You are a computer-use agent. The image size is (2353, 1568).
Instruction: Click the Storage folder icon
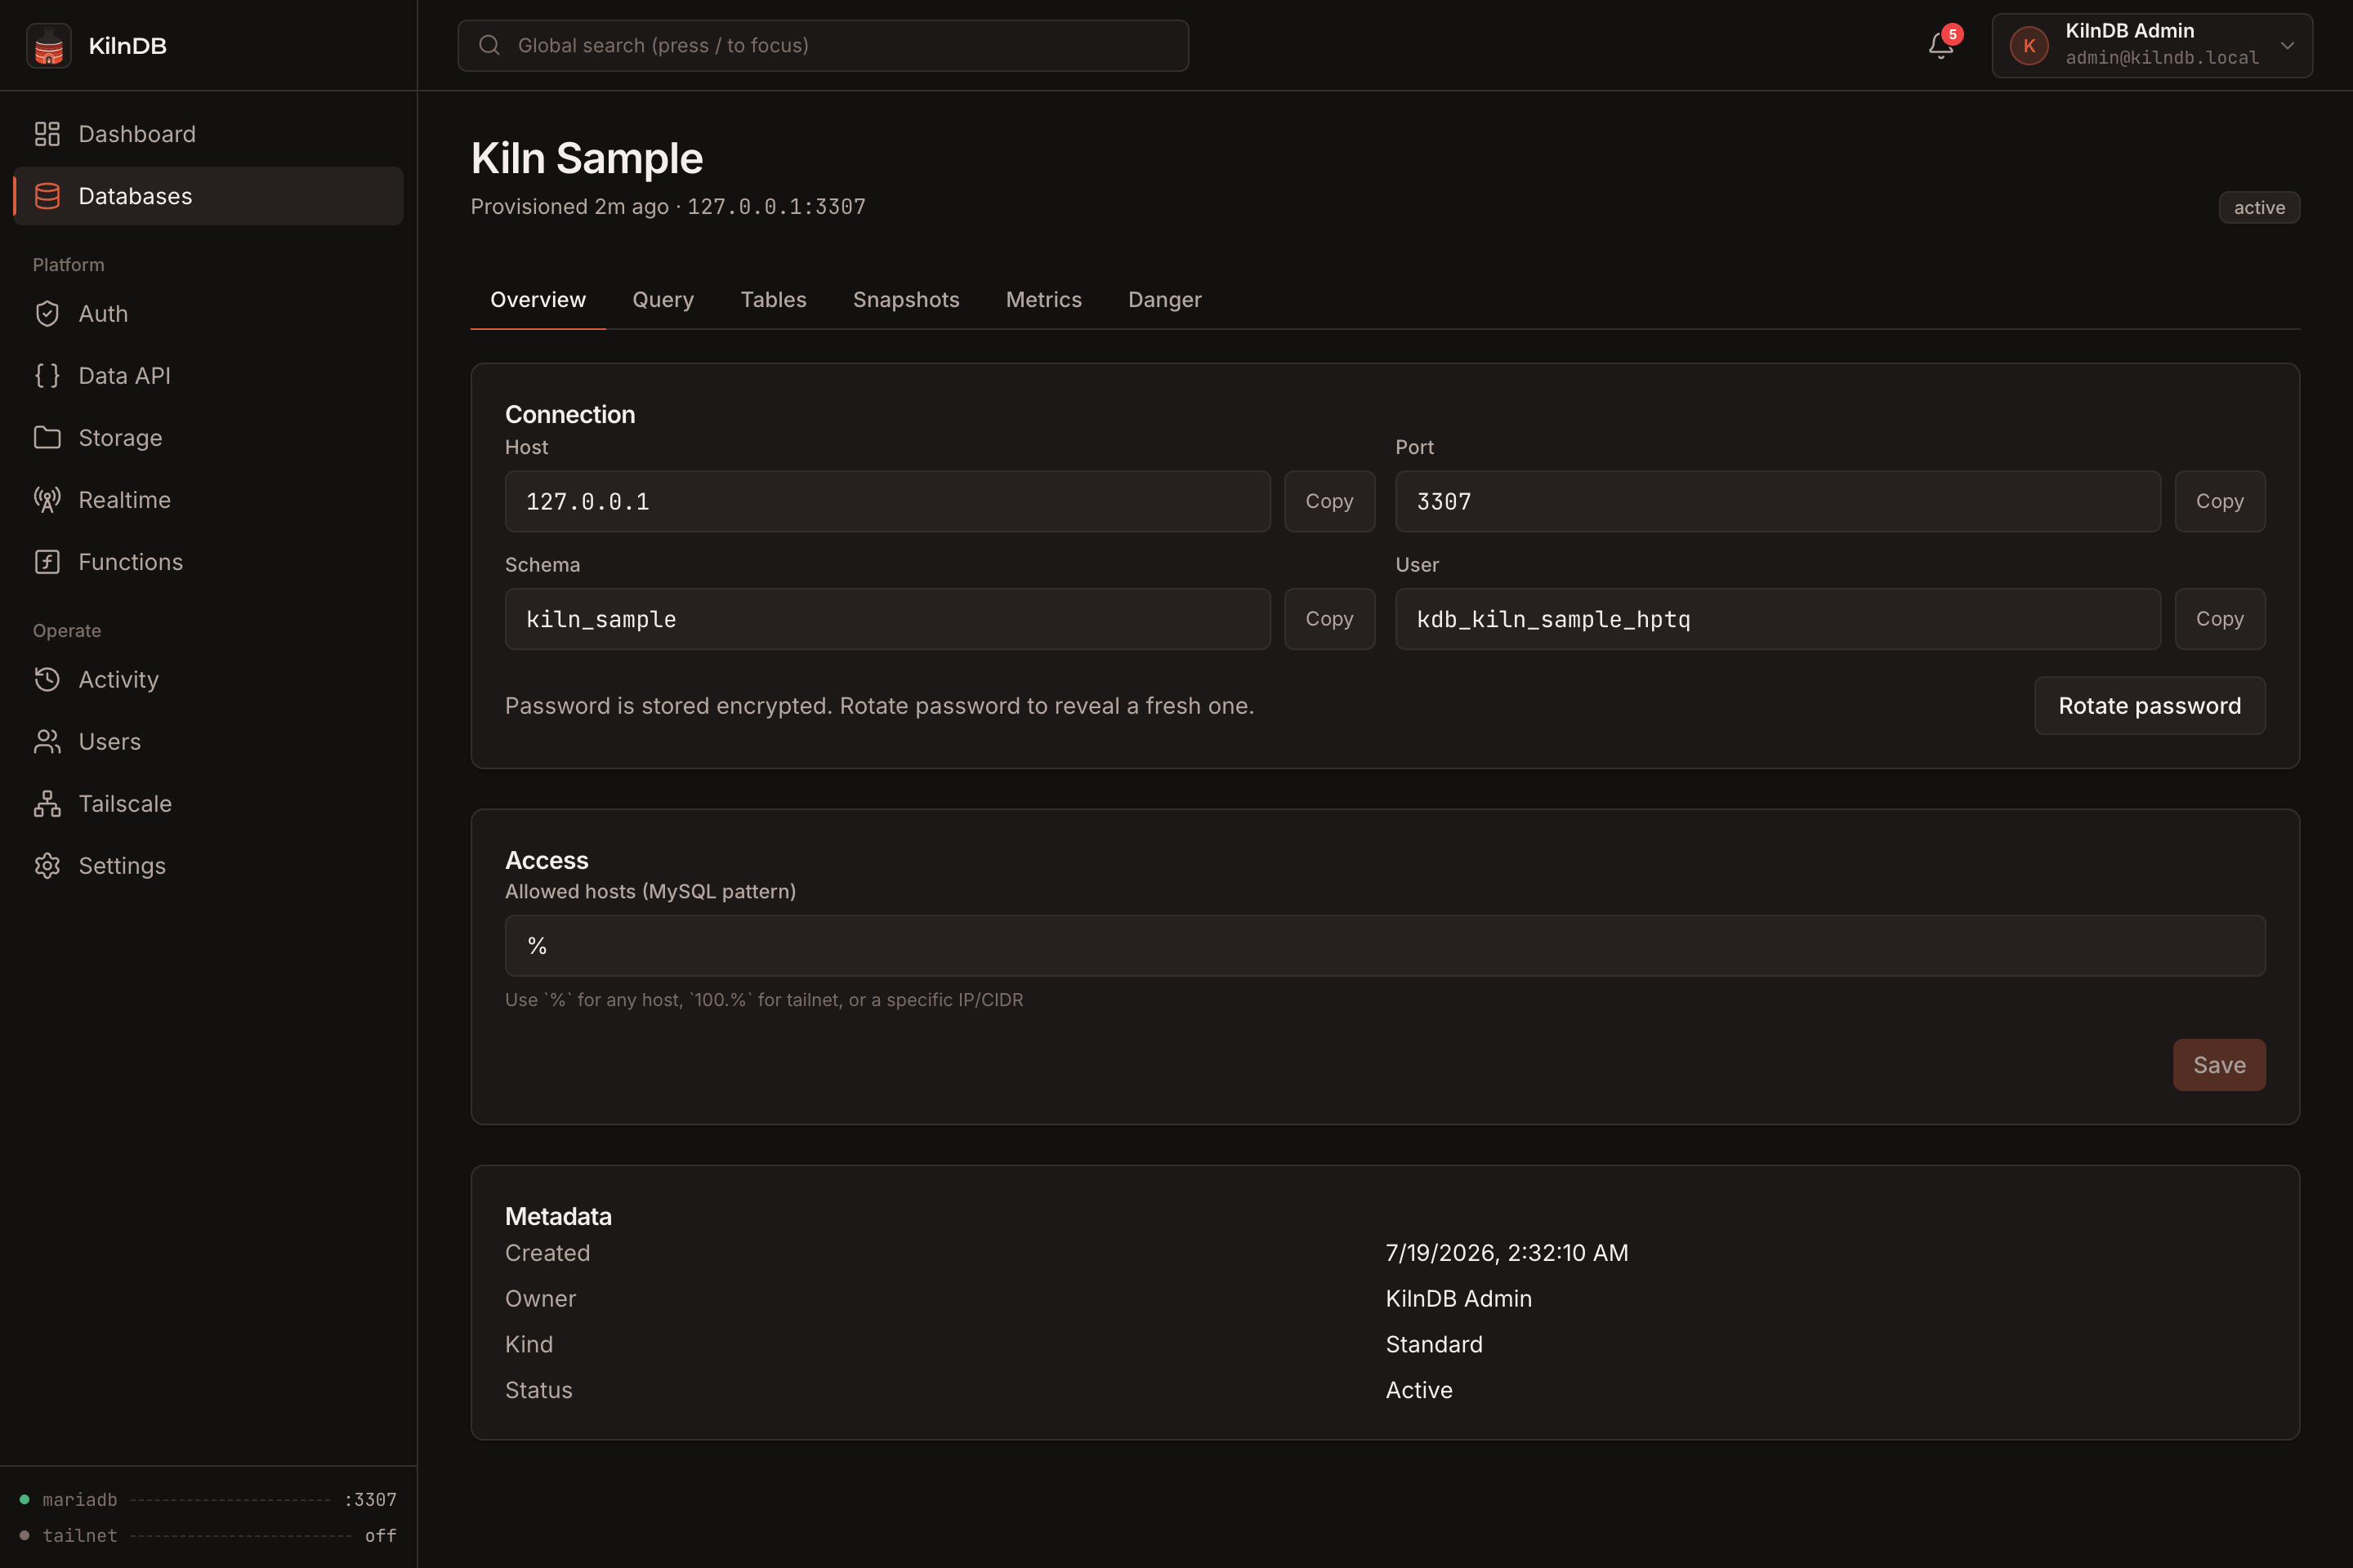(47, 438)
